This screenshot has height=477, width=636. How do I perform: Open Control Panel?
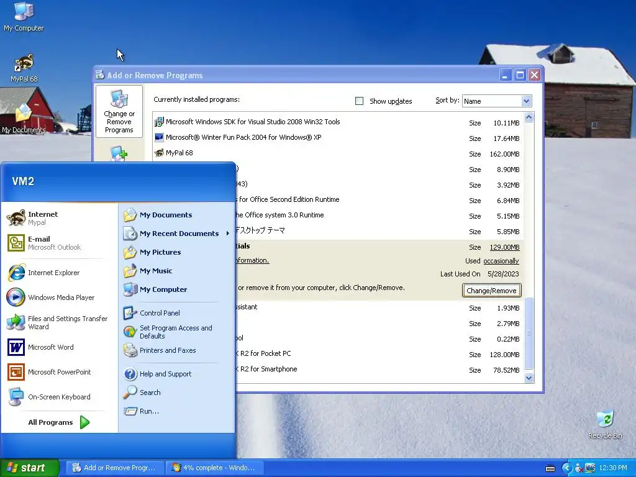click(176, 313)
